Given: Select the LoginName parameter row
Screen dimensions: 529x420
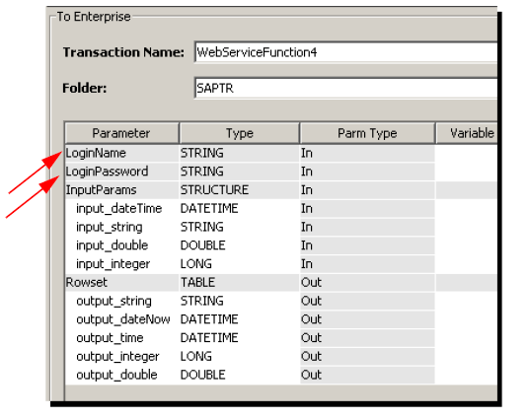Looking at the screenshot, I should [281, 154].
